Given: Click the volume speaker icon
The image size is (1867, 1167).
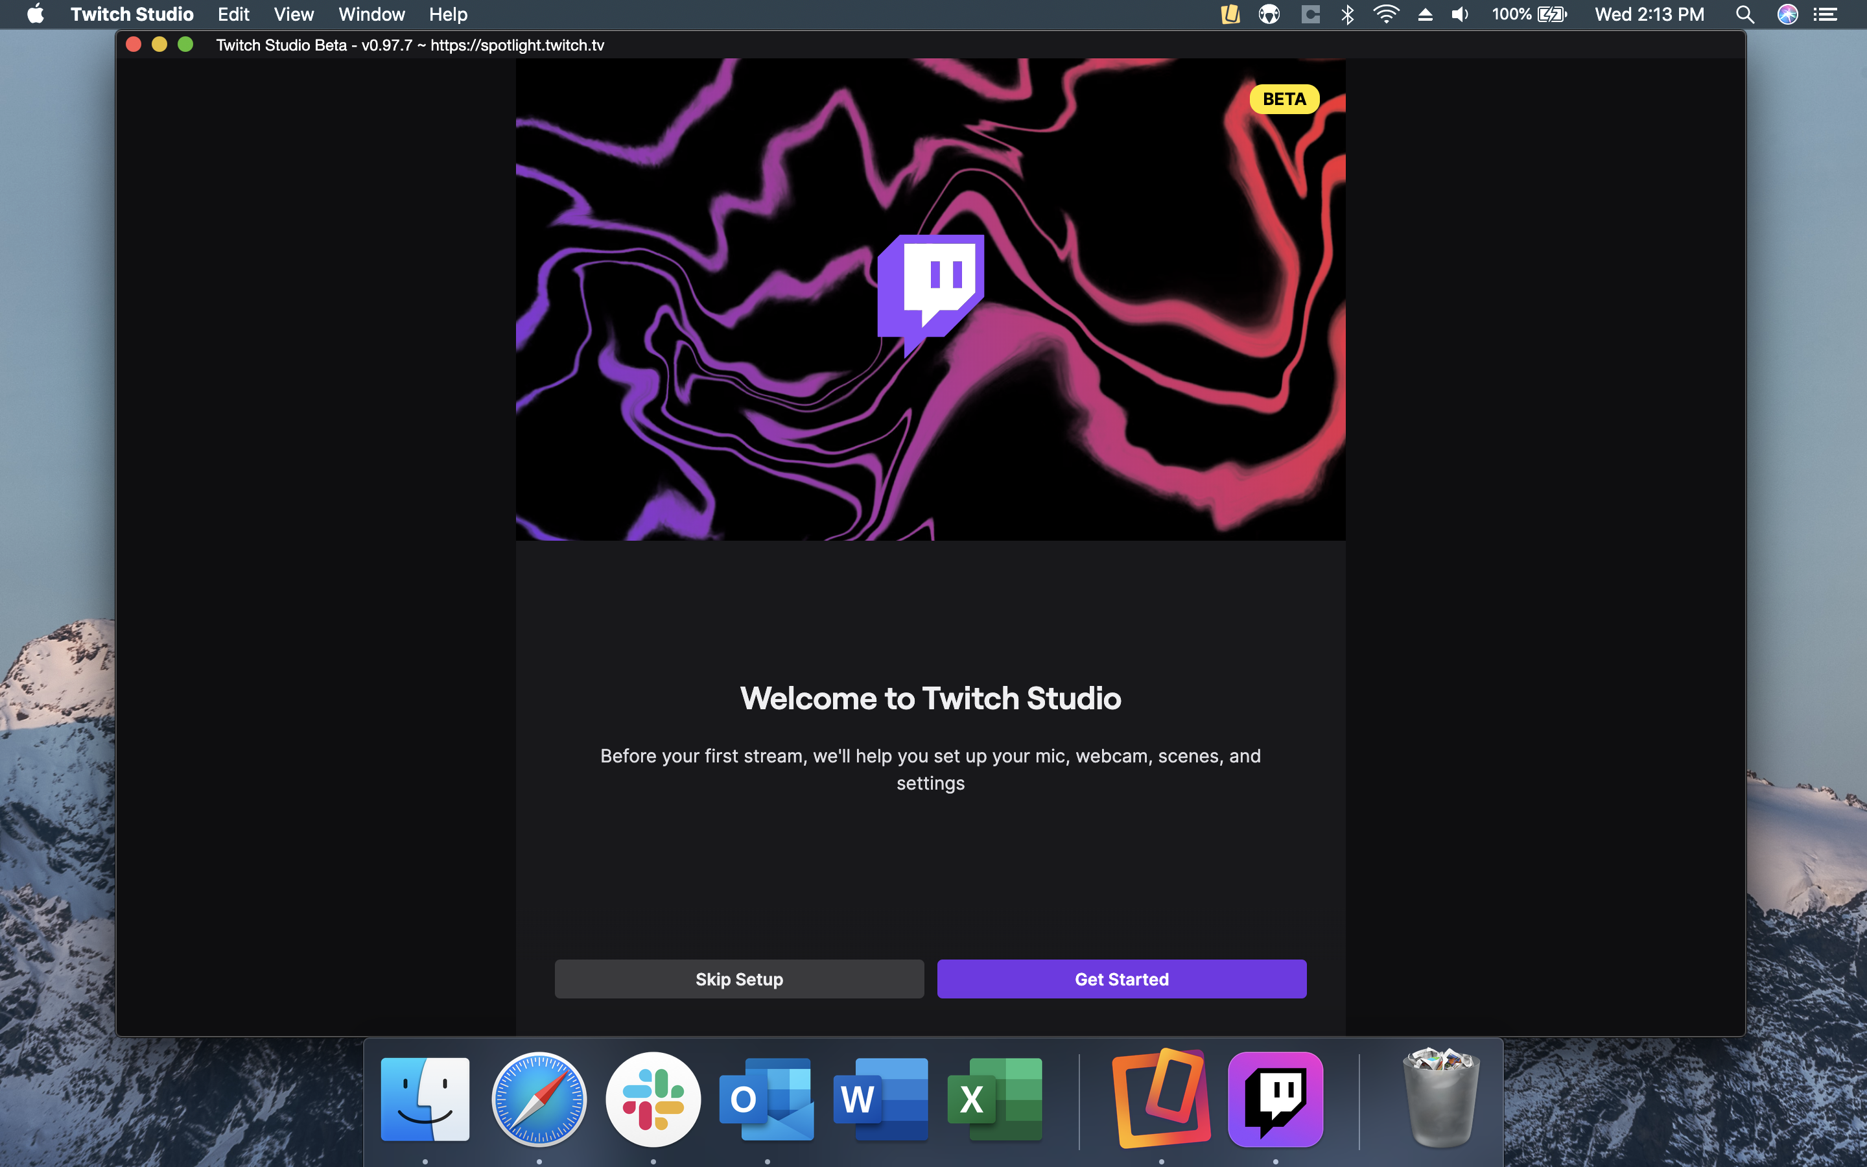Looking at the screenshot, I should coord(1460,14).
